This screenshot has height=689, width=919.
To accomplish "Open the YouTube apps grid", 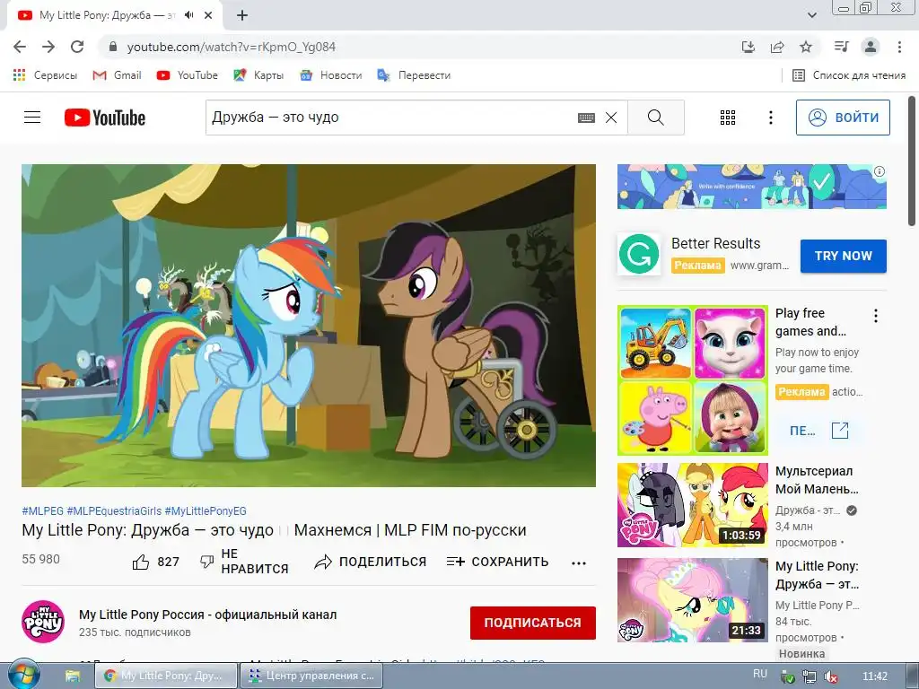I will [727, 118].
